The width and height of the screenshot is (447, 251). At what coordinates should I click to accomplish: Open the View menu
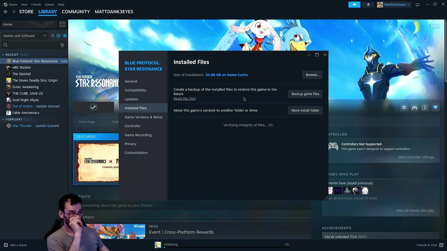[x=24, y=5]
